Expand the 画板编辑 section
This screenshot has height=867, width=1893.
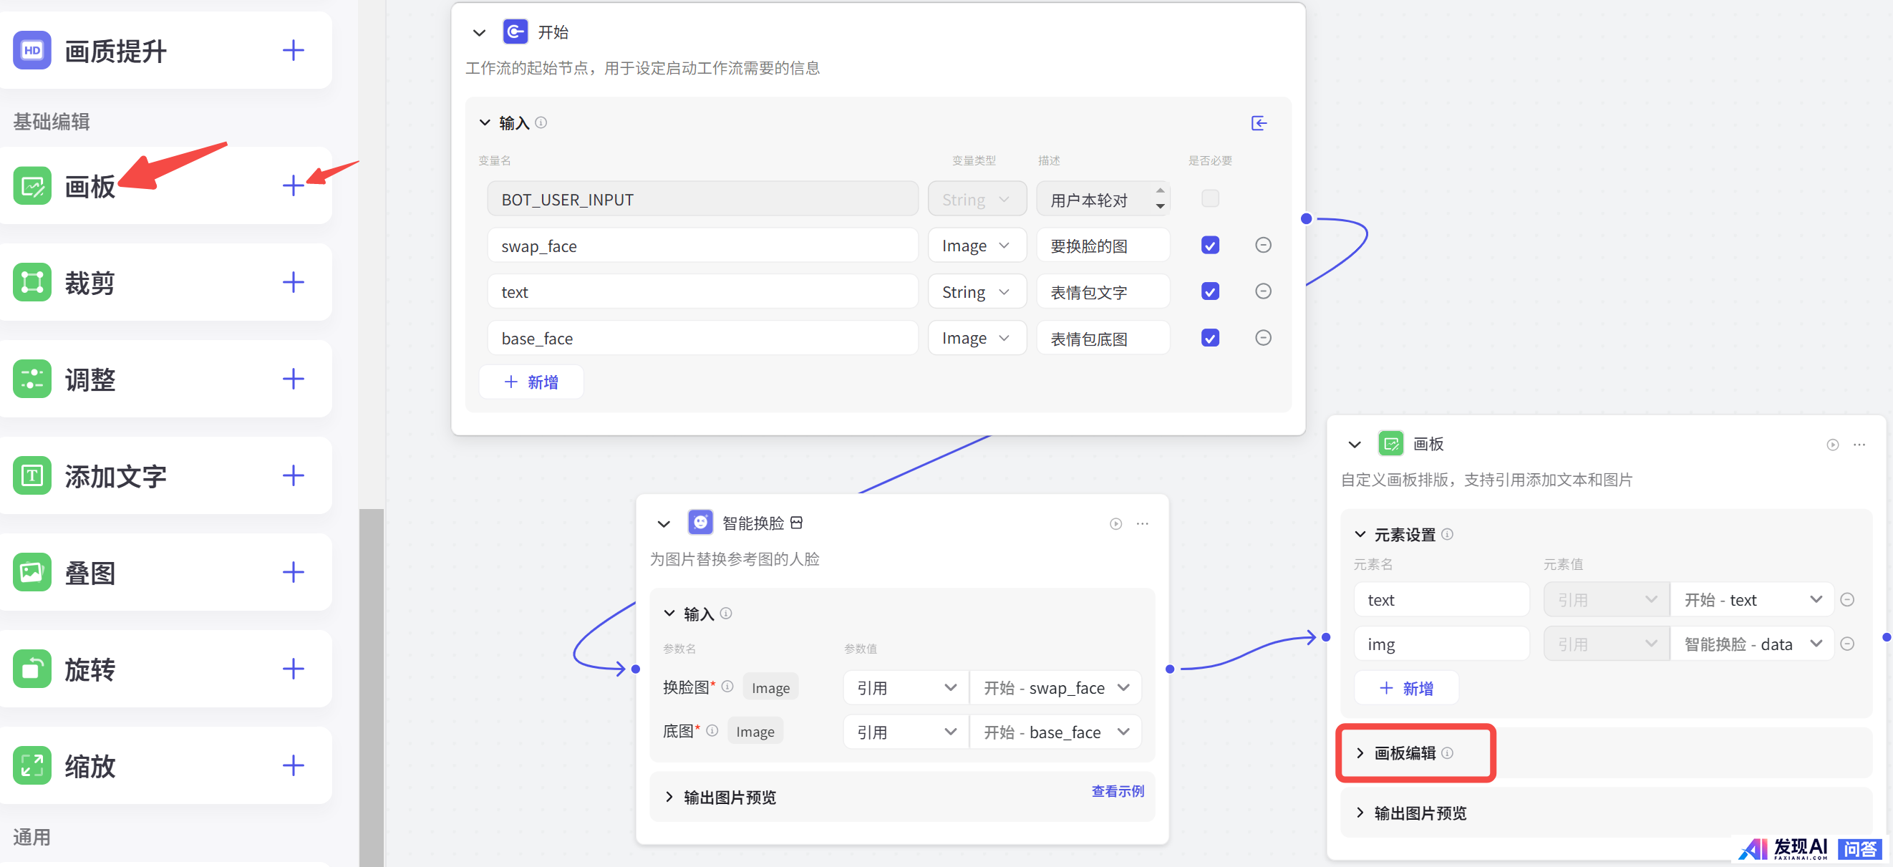click(x=1403, y=753)
